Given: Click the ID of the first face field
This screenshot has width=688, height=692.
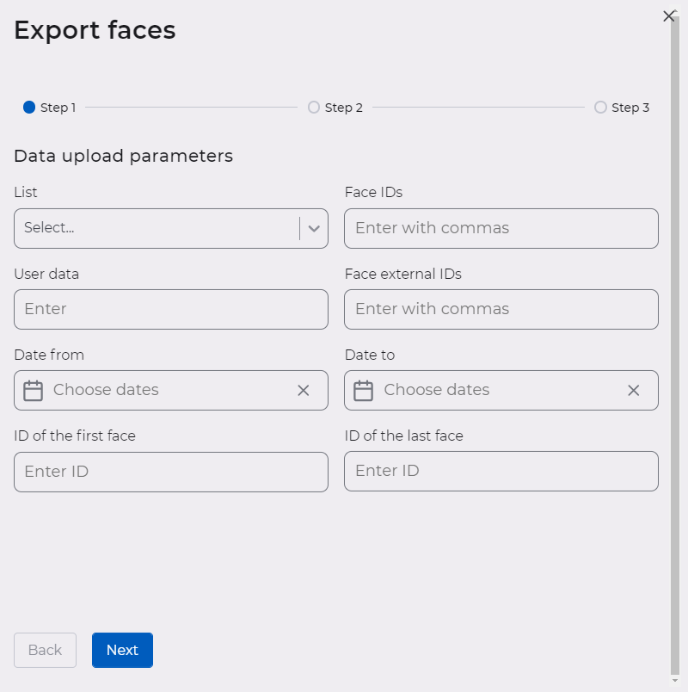Looking at the screenshot, I should (x=171, y=471).
